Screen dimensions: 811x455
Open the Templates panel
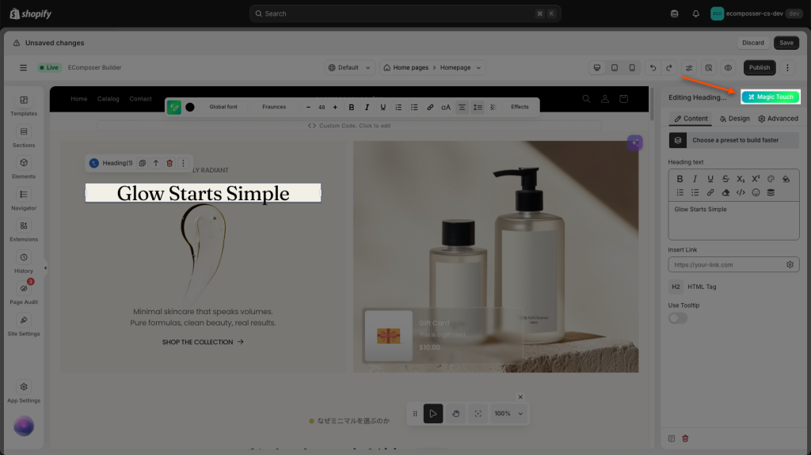(x=24, y=105)
